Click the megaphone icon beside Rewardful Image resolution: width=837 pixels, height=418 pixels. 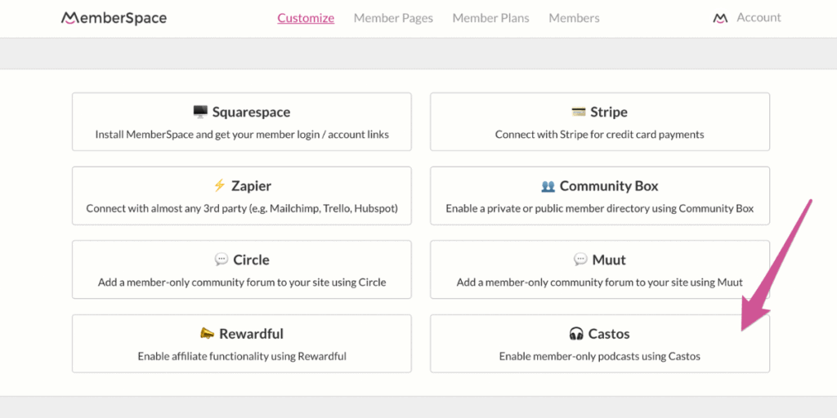pos(207,334)
